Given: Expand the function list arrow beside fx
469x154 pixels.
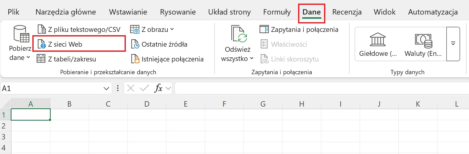Looking at the screenshot, I should click(168, 88).
